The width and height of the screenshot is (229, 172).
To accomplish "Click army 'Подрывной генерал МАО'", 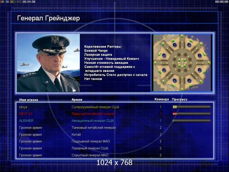I will [x=91, y=141].
